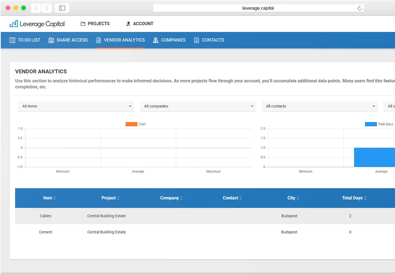Sort table by Project column arrows
This screenshot has width=395, height=274.
coord(118,198)
